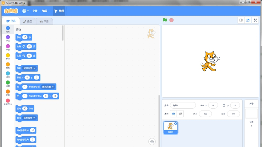Viewport: 262px width, 153px height.
Task: Open the 编辑 (Edit) menu
Action: click(x=44, y=11)
